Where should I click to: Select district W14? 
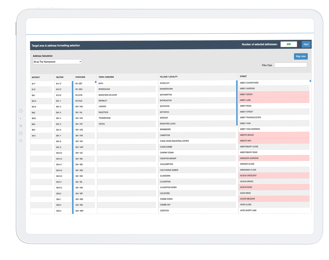pyautogui.click(x=41, y=136)
